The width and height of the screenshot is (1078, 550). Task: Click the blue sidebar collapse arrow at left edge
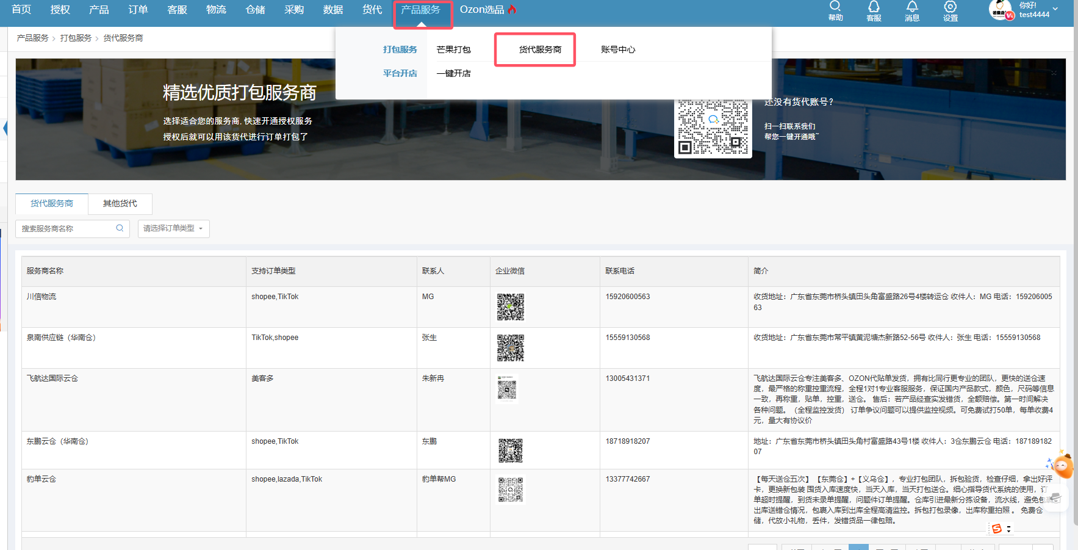click(5, 128)
